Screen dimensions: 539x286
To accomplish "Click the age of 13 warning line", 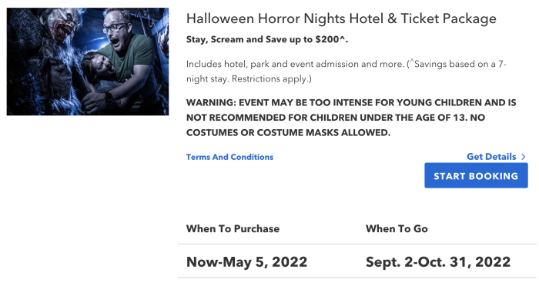I will coord(336,118).
